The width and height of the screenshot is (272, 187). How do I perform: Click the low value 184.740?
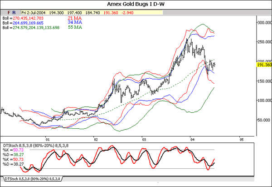pos(92,13)
